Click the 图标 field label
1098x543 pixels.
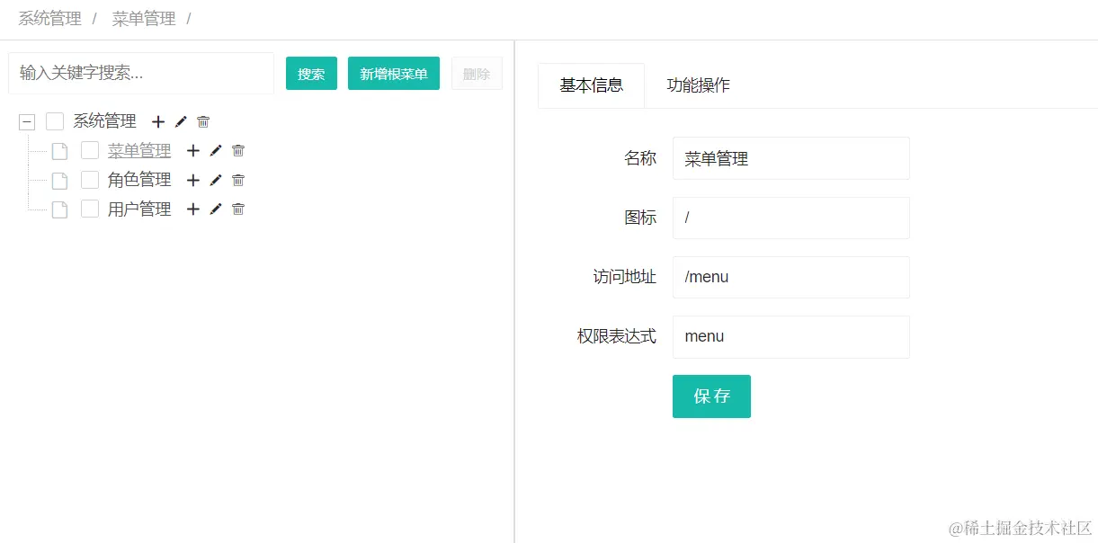click(x=640, y=218)
